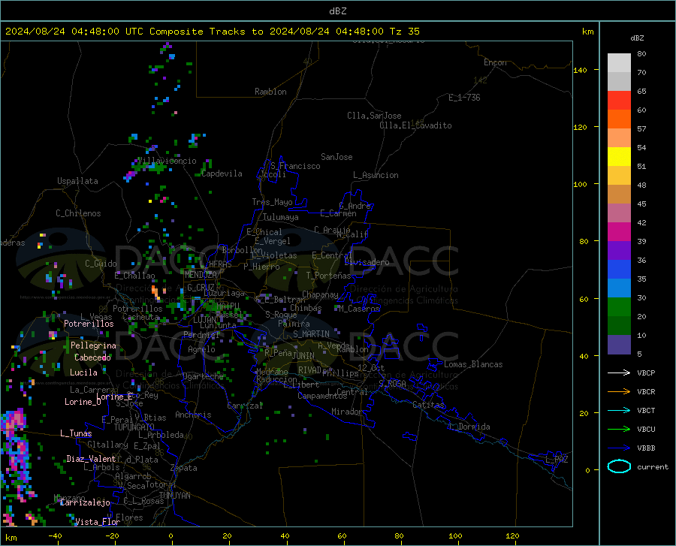This screenshot has height=546, width=676.
Task: Click the Uspallata map label
Action: pyautogui.click(x=77, y=181)
